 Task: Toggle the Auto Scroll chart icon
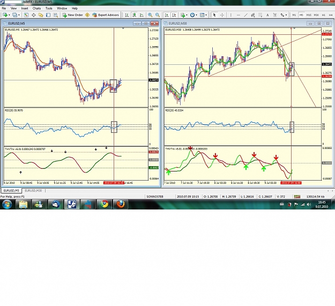pyautogui.click(x=167, y=15)
